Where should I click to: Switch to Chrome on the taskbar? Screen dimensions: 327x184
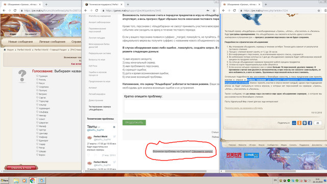(x=33, y=180)
